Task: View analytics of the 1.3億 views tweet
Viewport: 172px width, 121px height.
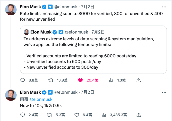Action: pos(111,80)
